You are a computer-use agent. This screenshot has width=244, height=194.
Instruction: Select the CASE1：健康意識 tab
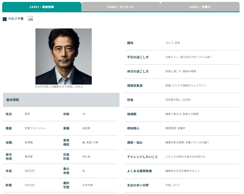[42, 7]
